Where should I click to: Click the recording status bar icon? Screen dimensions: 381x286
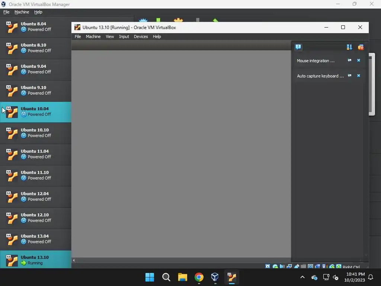[x=317, y=266]
